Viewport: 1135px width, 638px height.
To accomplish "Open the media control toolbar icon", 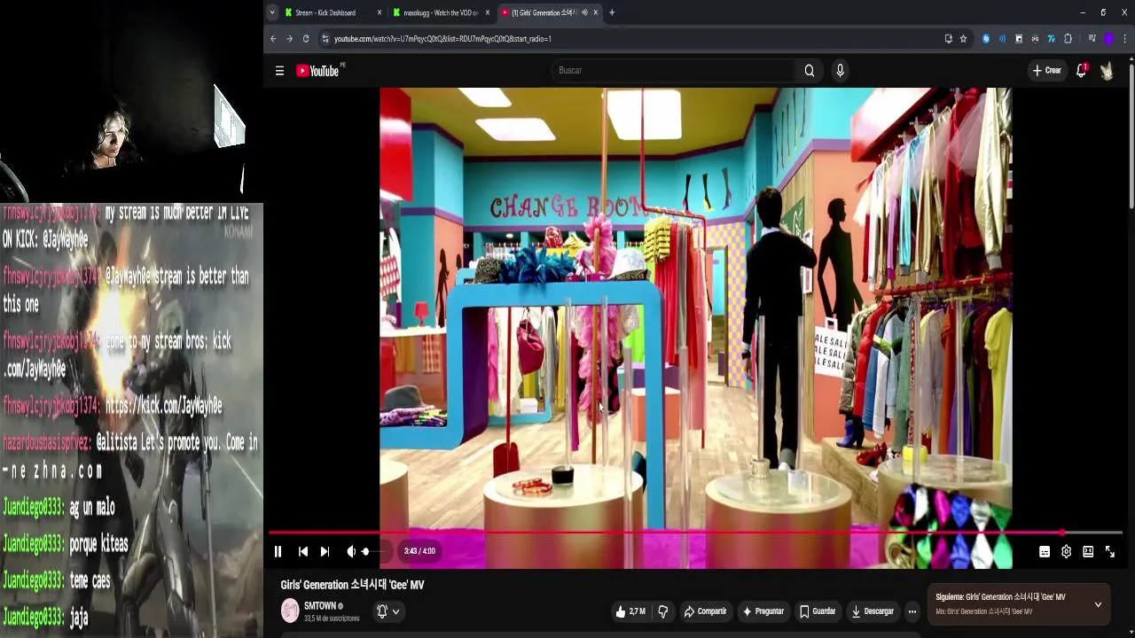I will 1092,39.
